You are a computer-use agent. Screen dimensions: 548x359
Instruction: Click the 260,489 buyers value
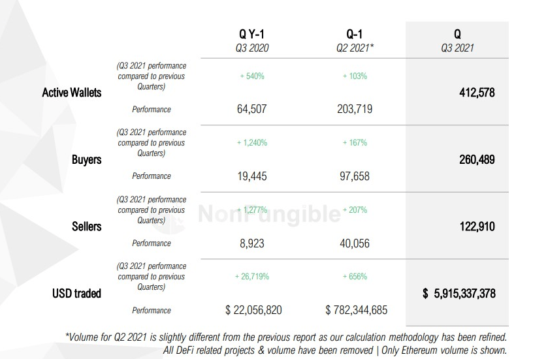(x=477, y=159)
